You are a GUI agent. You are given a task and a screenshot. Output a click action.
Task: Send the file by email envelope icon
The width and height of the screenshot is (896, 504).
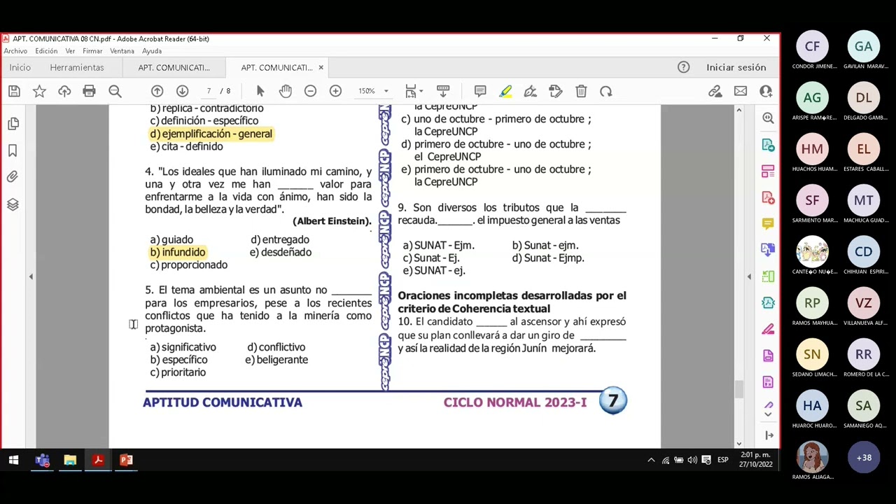pyautogui.click(x=741, y=92)
